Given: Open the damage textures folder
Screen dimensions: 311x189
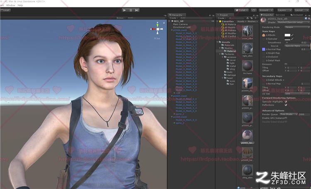Looking at the screenshot, I should 230,75.
